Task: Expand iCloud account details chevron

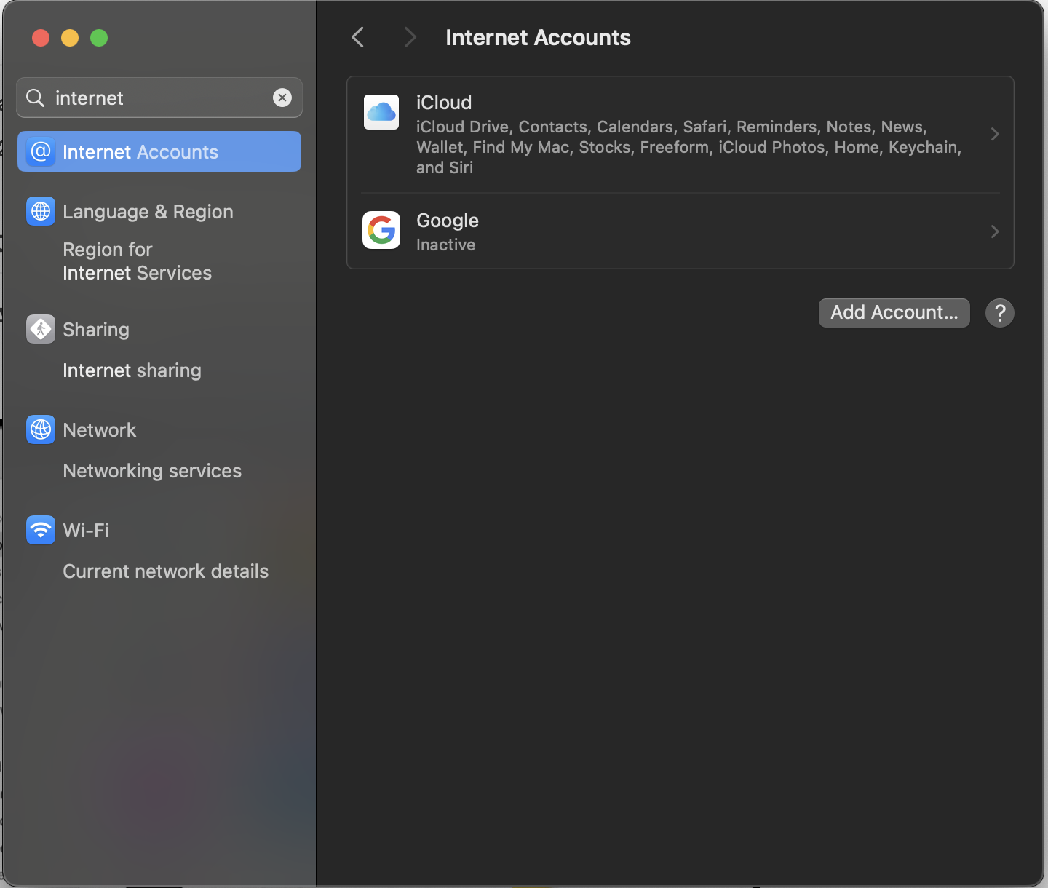Action: tap(995, 134)
